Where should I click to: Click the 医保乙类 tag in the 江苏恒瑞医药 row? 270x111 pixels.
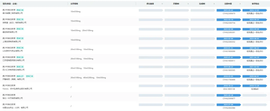click(x=20, y=57)
